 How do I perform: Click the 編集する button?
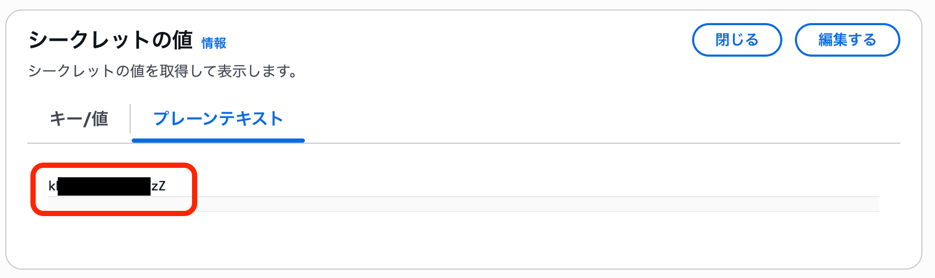coord(847,40)
